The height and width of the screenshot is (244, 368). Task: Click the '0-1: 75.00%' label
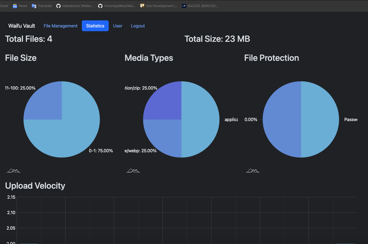(x=101, y=151)
